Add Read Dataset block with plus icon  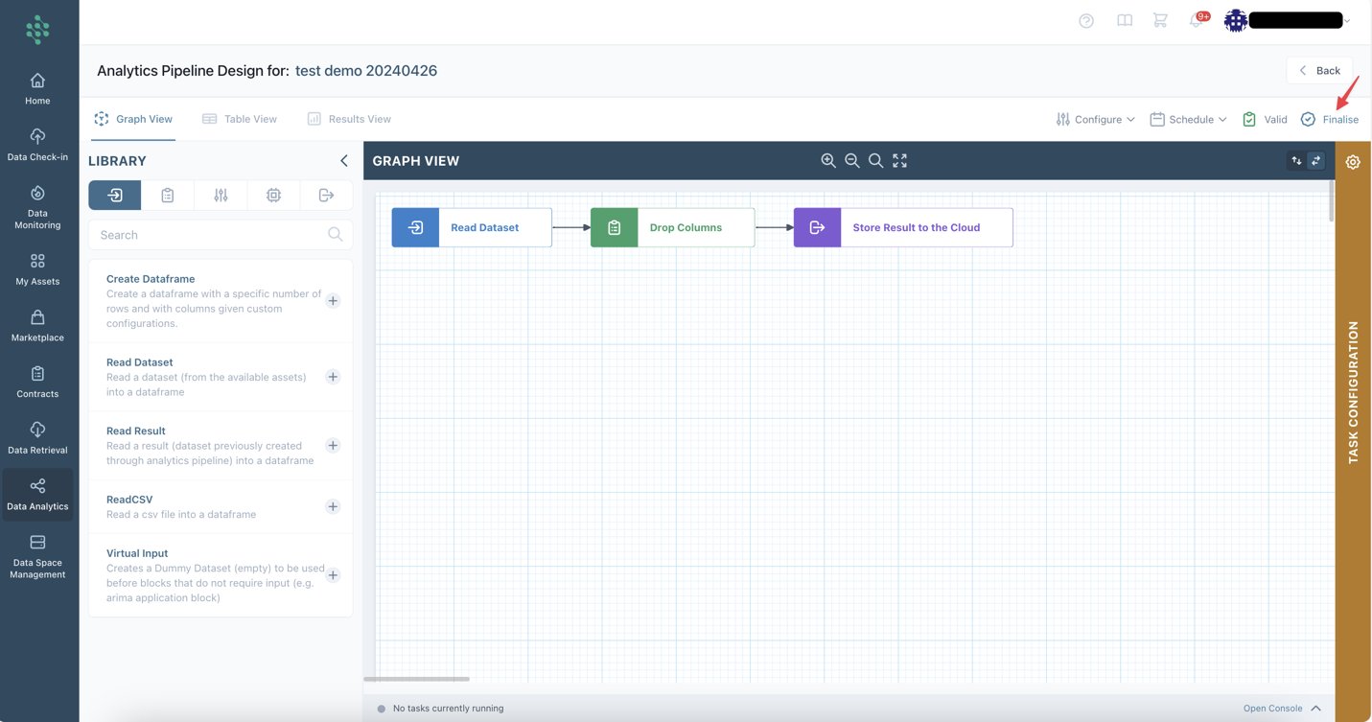click(333, 377)
